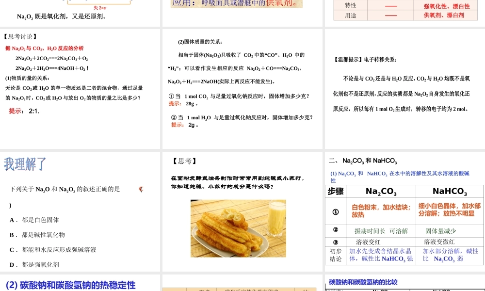
Task: Click the sentence ending 转移的电子均为 2 mol
Action: (402, 109)
